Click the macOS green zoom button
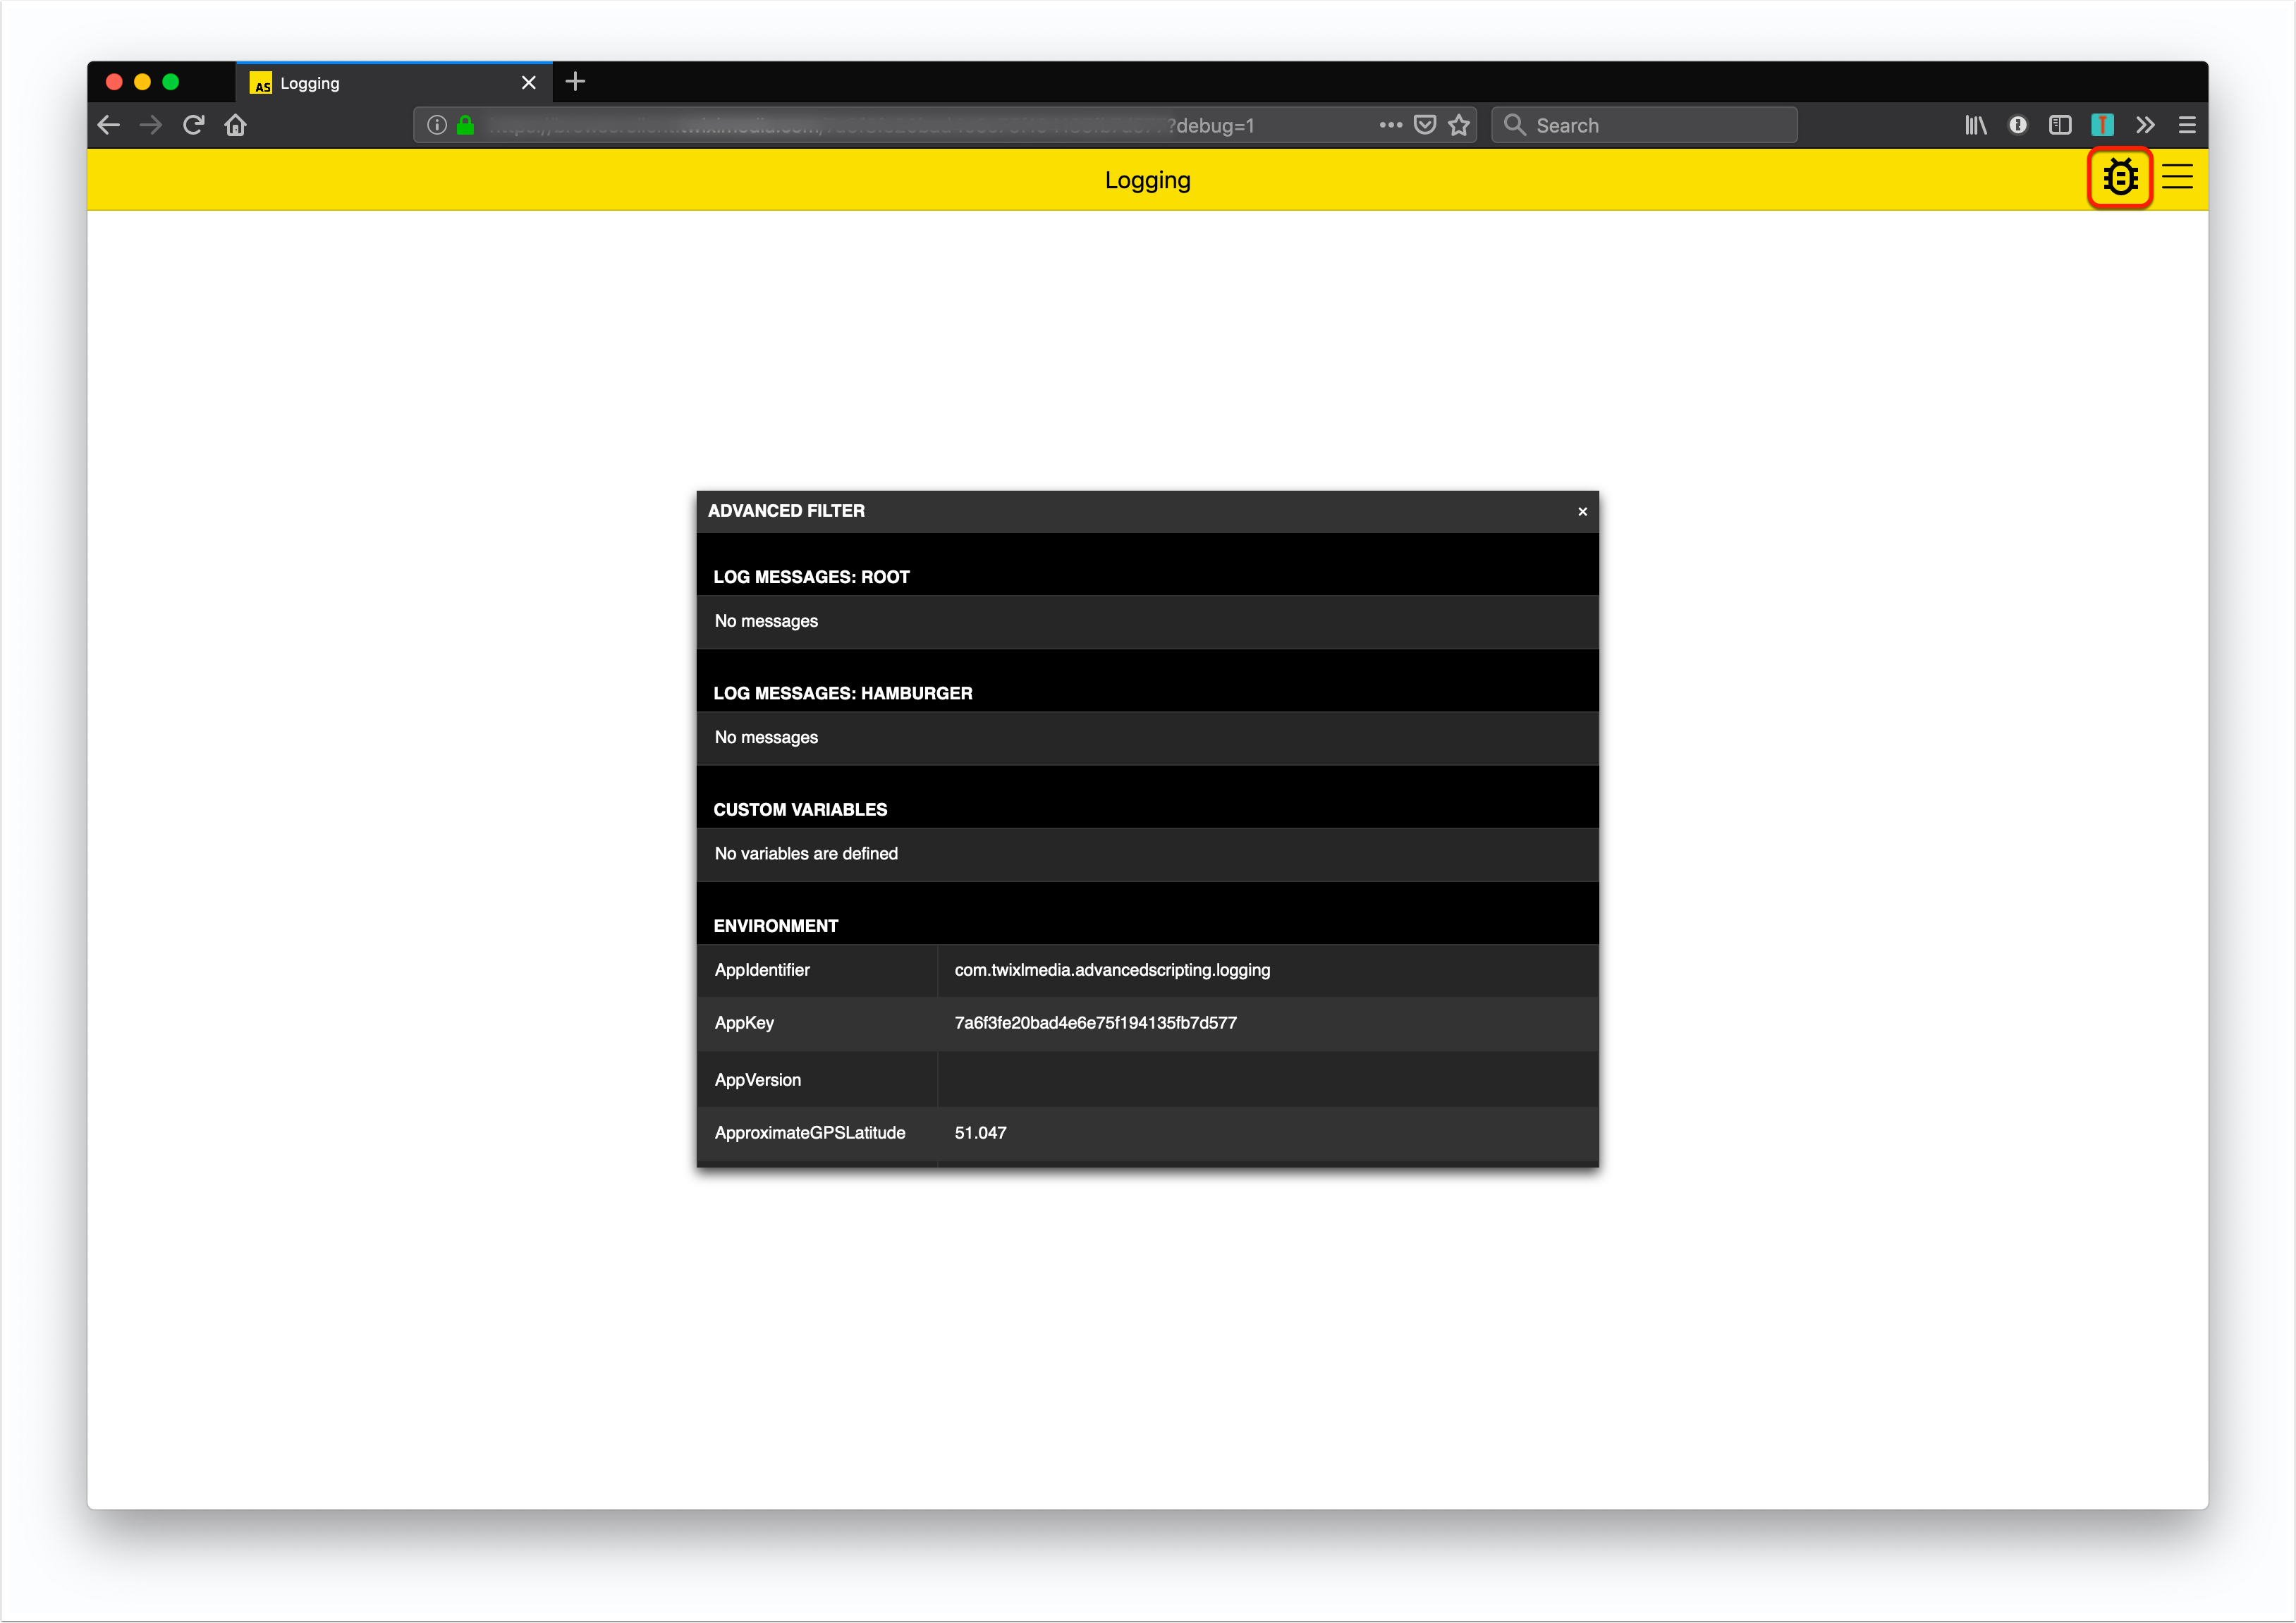Viewport: 2296px width, 1623px height. pos(171,82)
